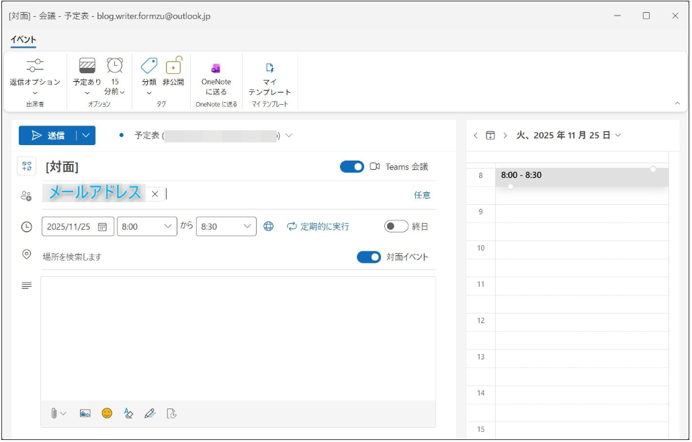Disable the Teams 会議 toggle
Screen dimensions: 692x442
pyautogui.click(x=351, y=167)
